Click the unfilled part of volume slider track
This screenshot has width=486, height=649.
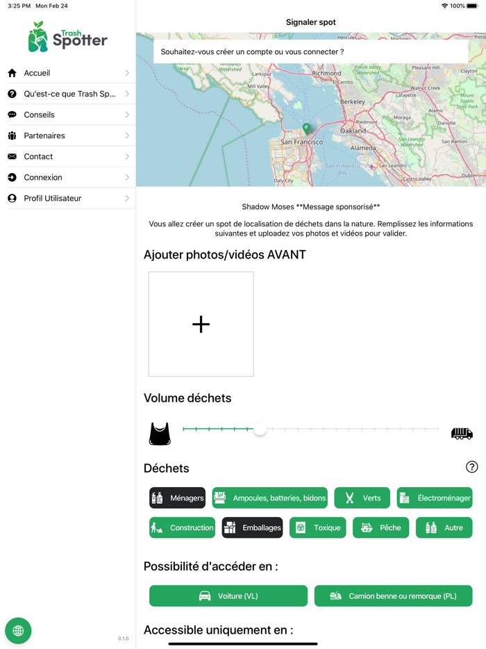pos(353,429)
